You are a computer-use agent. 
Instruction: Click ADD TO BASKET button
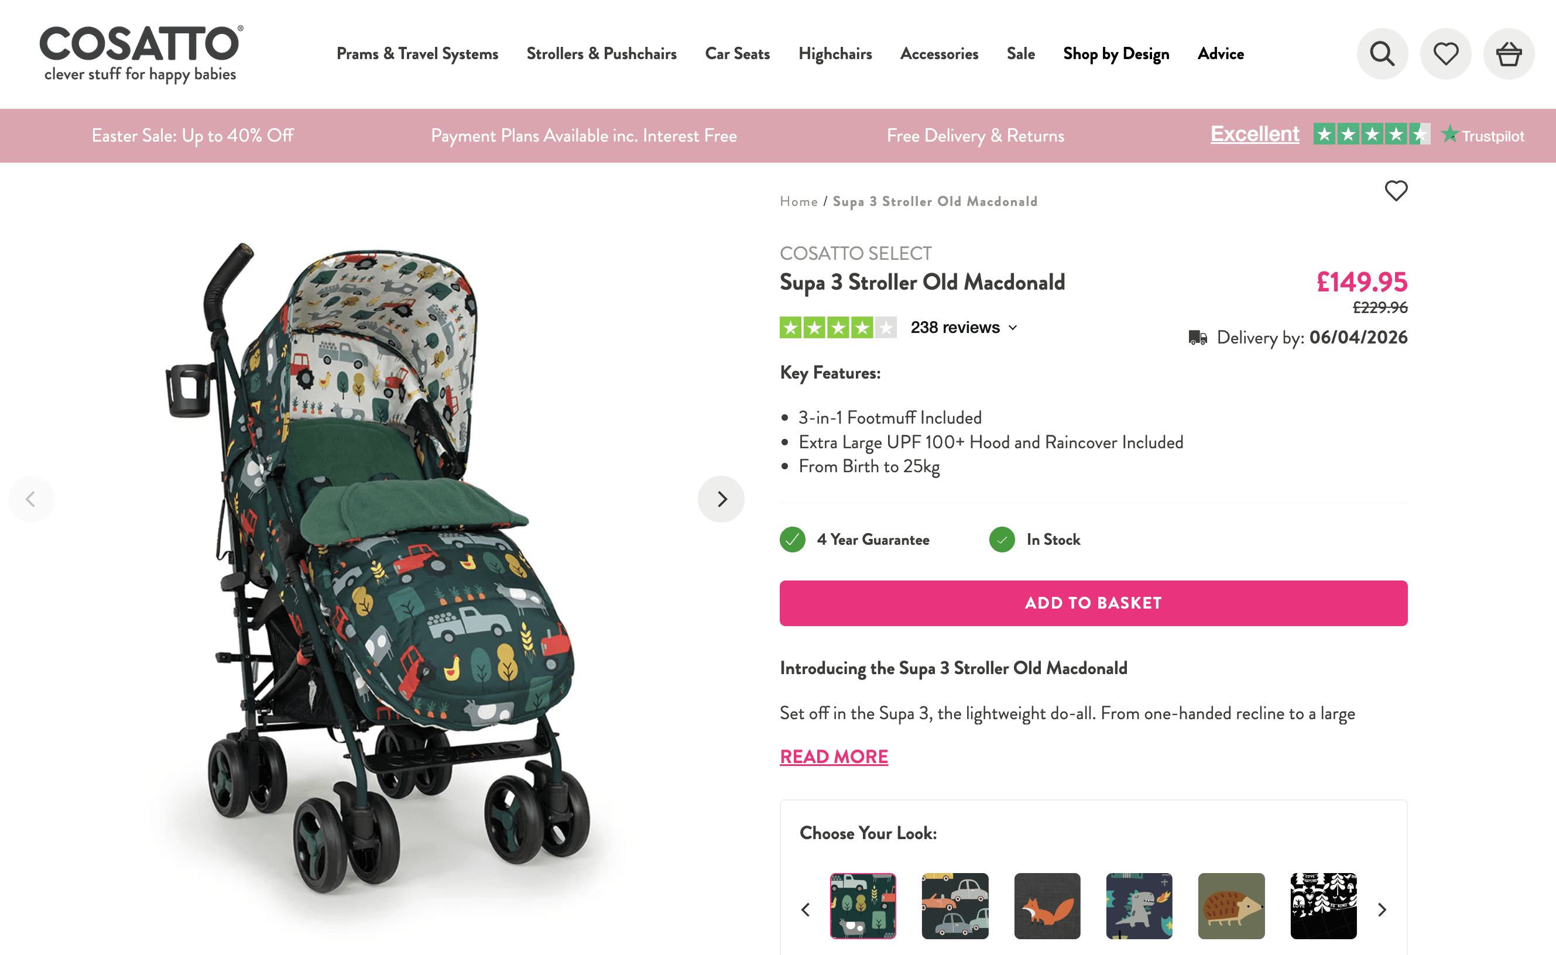(x=1093, y=603)
